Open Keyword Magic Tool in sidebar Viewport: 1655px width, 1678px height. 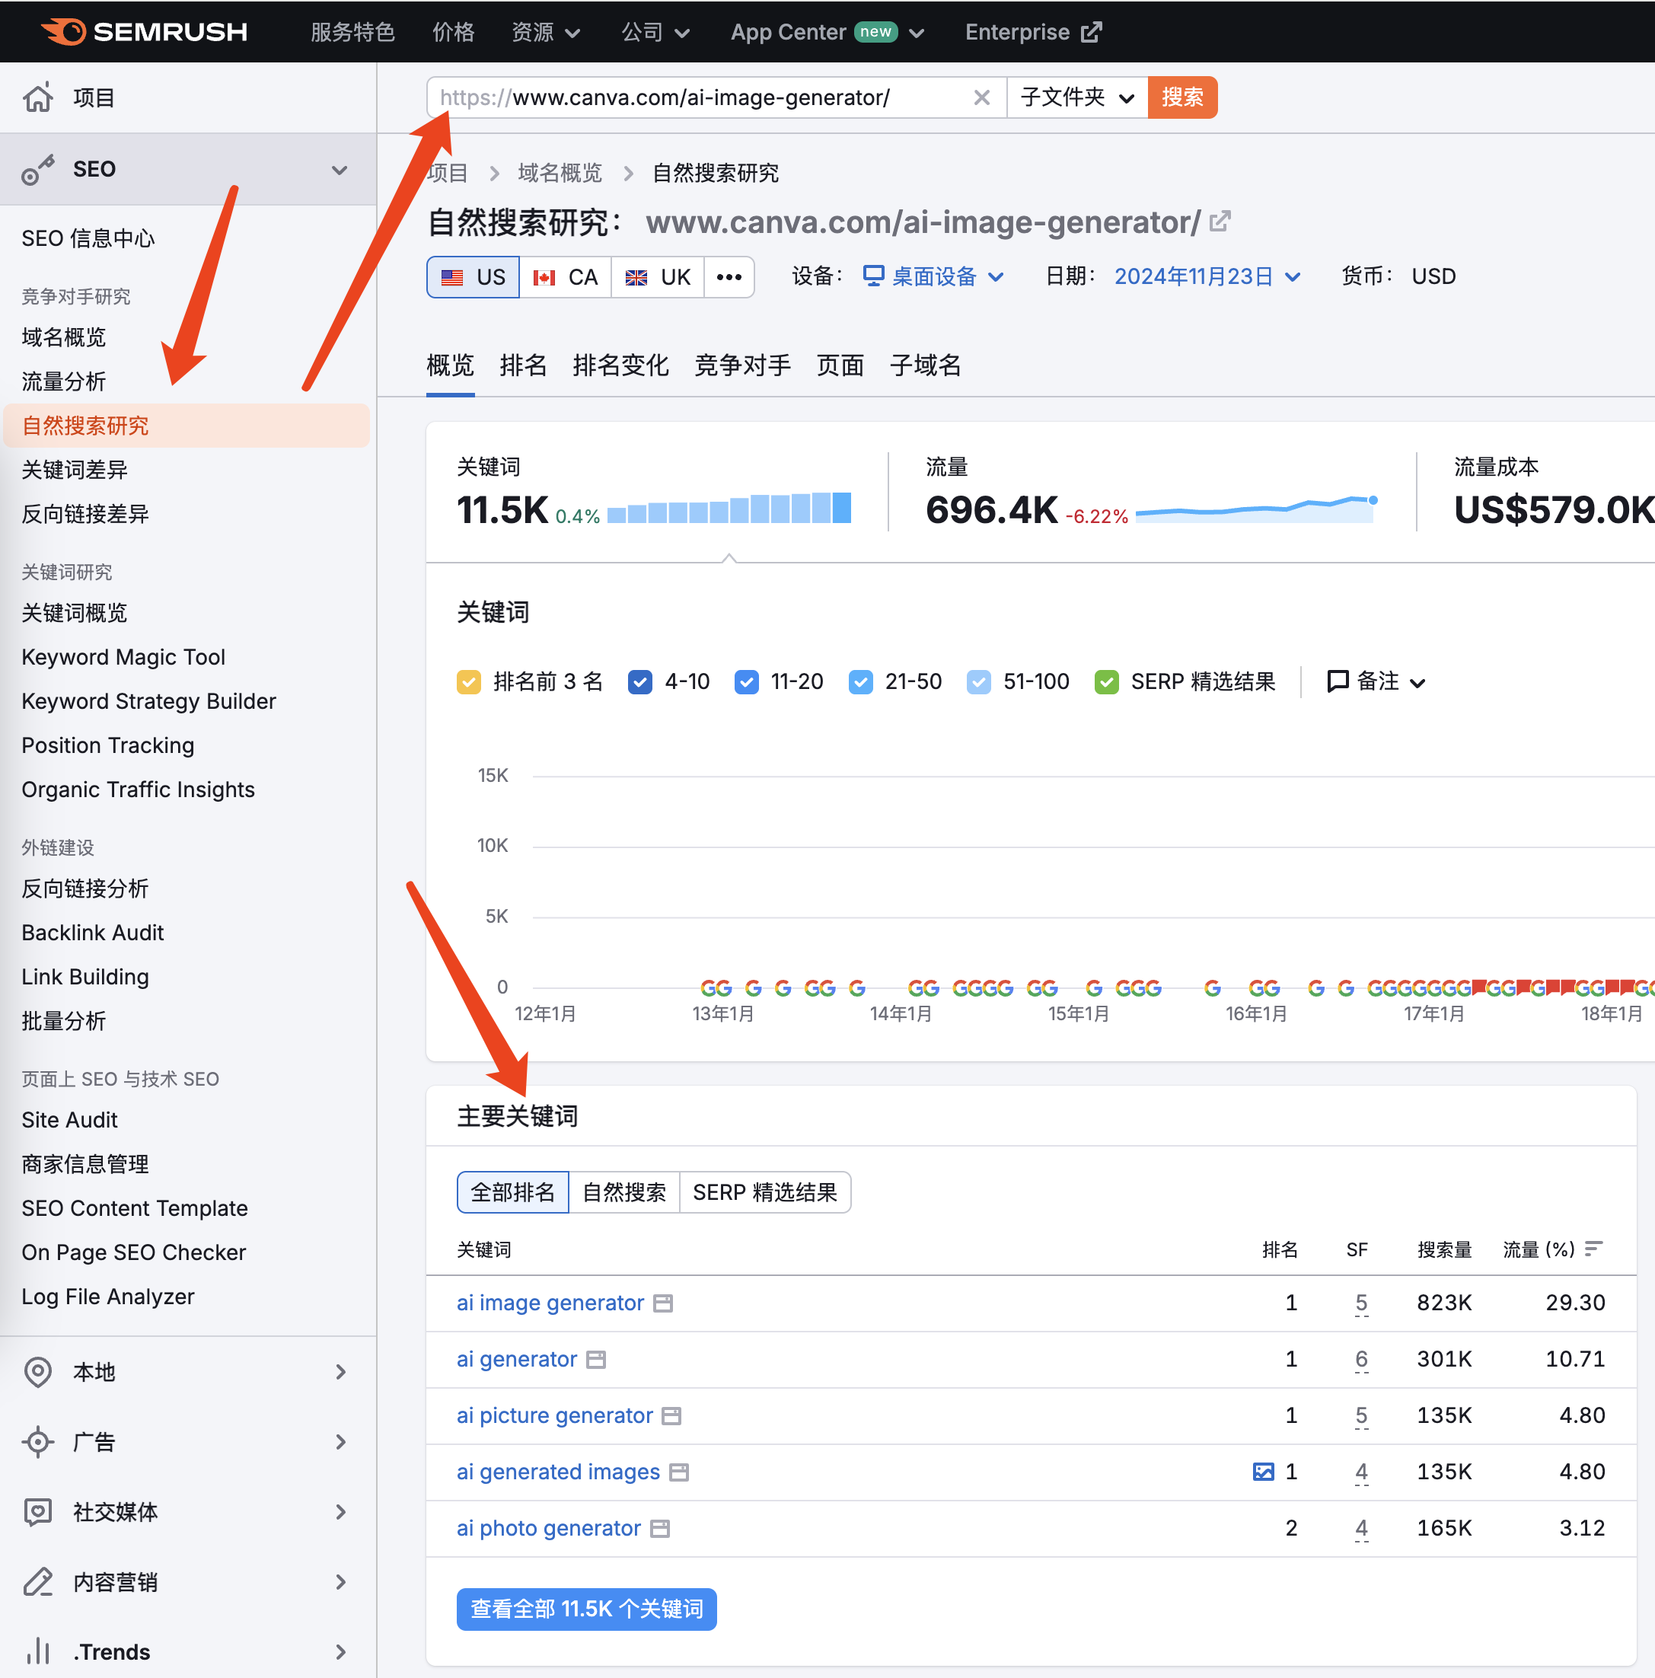point(123,658)
